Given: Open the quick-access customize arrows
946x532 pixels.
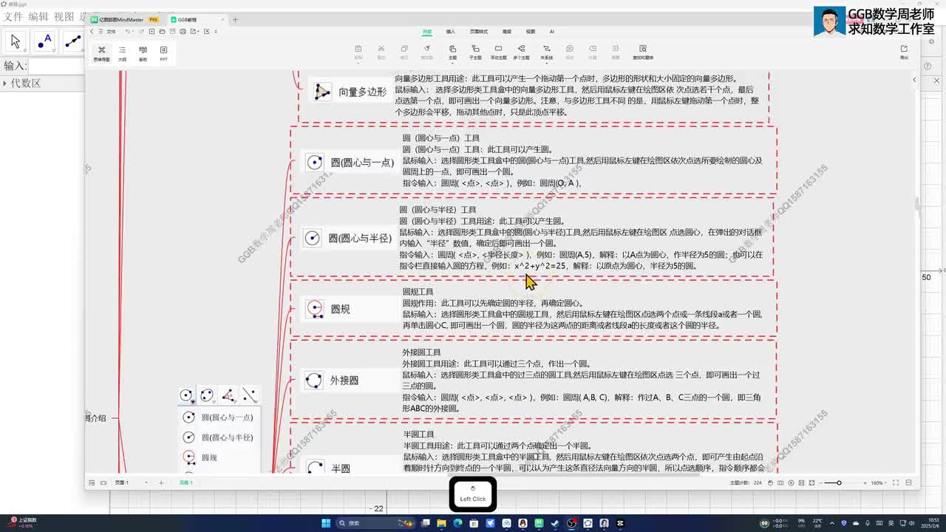Looking at the screenshot, I should pyautogui.click(x=217, y=32).
